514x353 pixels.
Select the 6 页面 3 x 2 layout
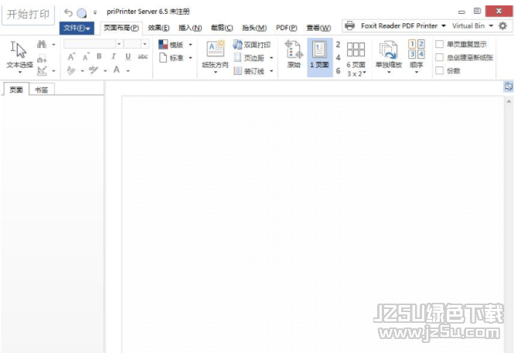[356, 59]
